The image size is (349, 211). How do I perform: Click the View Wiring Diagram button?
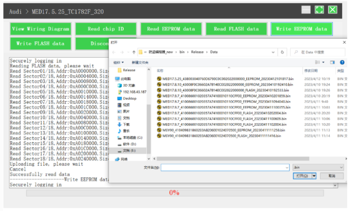(x=40, y=29)
